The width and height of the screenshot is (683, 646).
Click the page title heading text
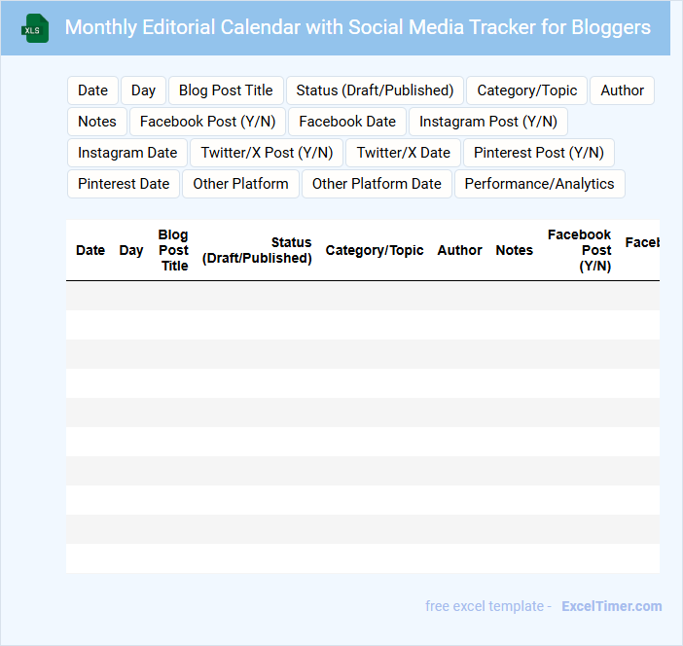357,27
